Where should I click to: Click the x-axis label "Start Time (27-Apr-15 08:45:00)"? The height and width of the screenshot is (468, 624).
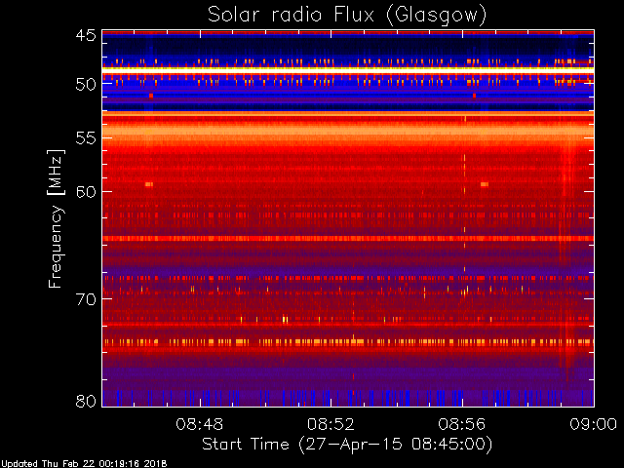(347, 445)
